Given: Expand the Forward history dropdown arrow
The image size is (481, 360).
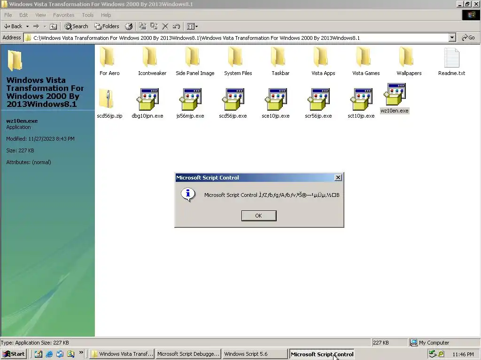Looking at the screenshot, I should tap(45, 27).
